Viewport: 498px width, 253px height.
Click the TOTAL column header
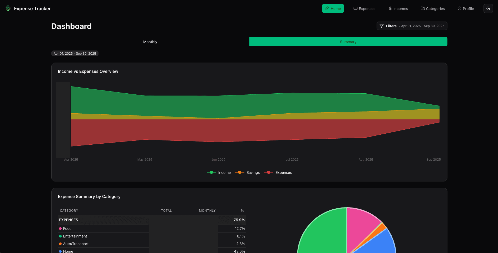coord(166,211)
